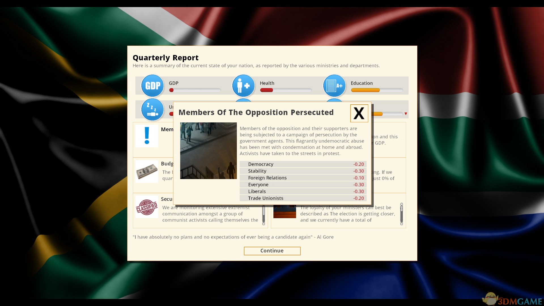Viewport: 544px width, 306px height.
Task: Open the Education department icon
Action: [x=334, y=85]
